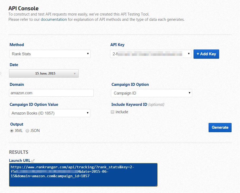Choose the JSON output radio button
The height and width of the screenshot is (193, 240).
click(x=27, y=131)
